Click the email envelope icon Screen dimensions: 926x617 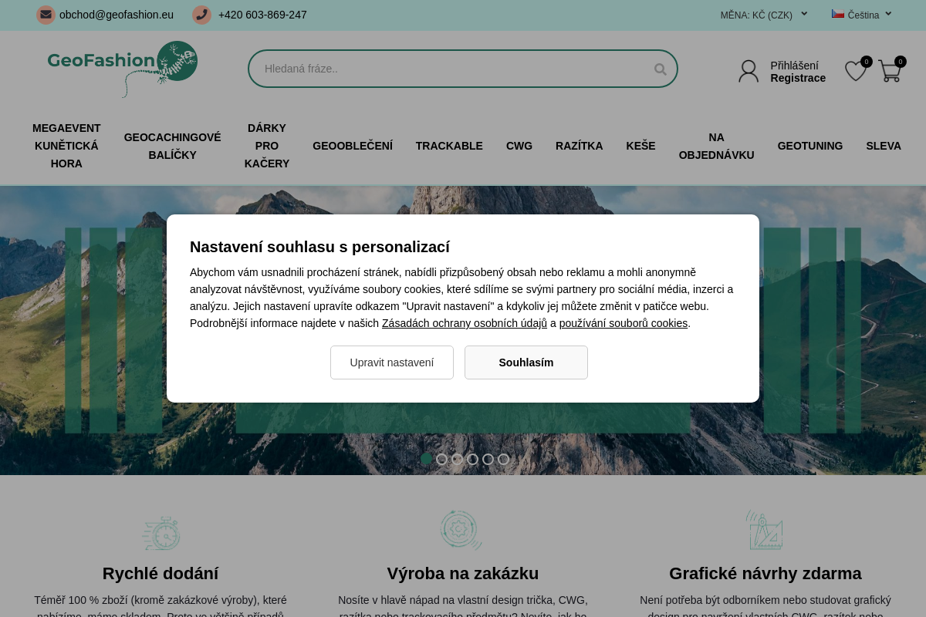pos(46,15)
